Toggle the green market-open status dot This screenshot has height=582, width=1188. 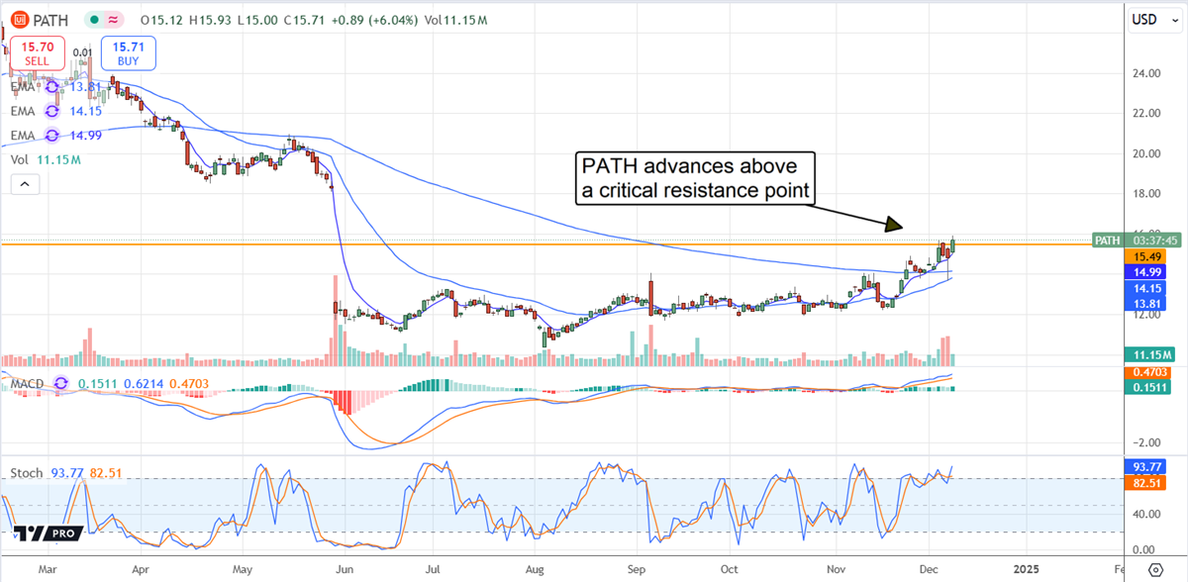click(94, 19)
